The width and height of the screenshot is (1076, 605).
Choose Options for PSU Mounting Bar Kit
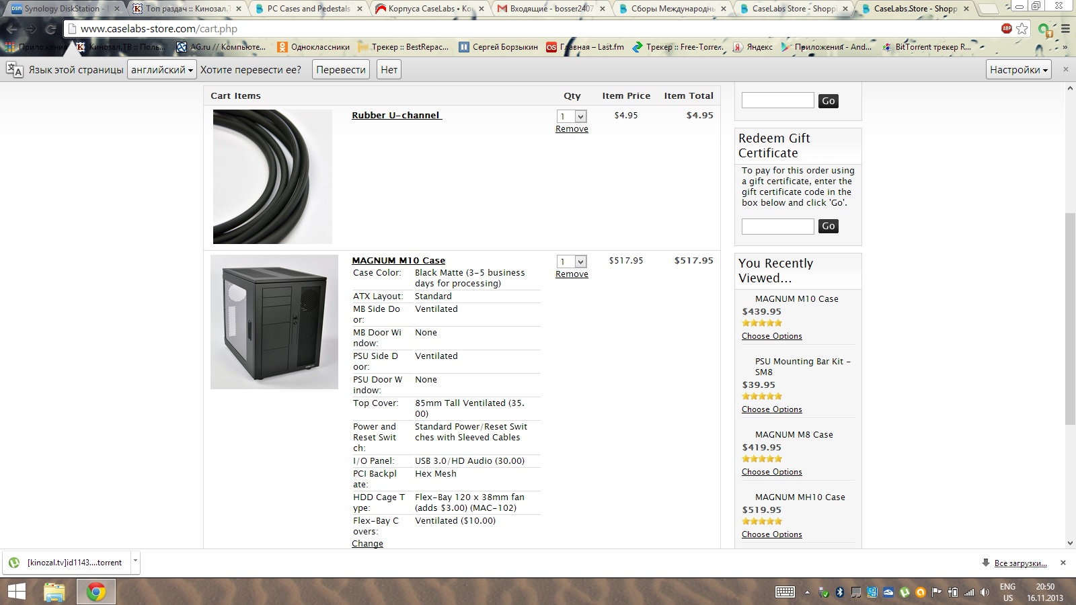click(x=771, y=409)
